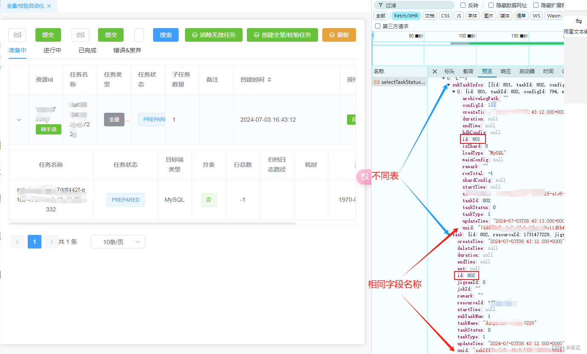Close the 全量/校验自动化 tab

pos(49,6)
